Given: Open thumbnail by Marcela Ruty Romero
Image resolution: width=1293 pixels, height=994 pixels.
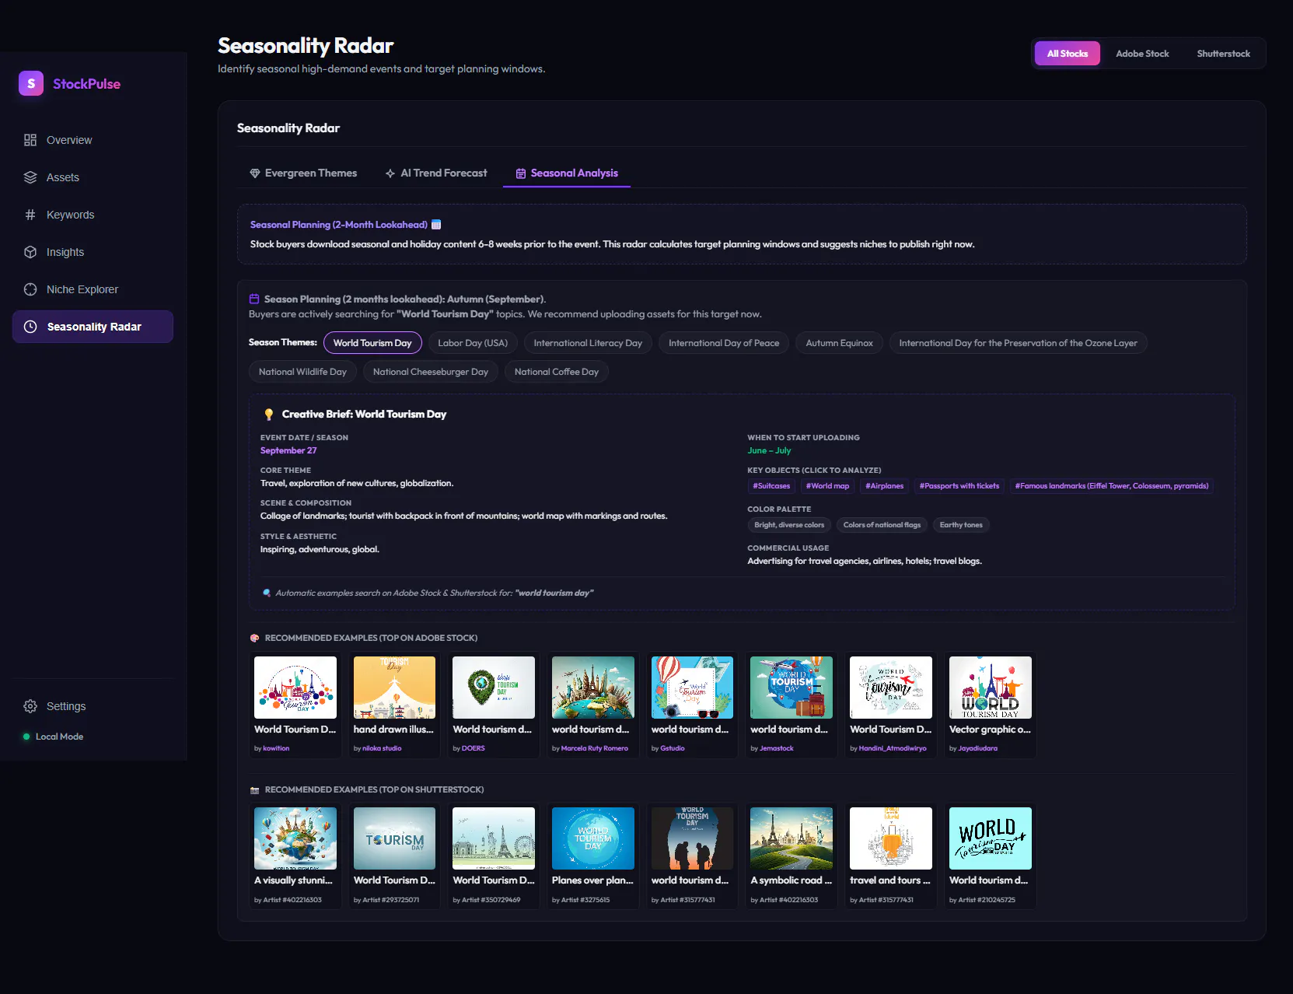Looking at the screenshot, I should (593, 688).
